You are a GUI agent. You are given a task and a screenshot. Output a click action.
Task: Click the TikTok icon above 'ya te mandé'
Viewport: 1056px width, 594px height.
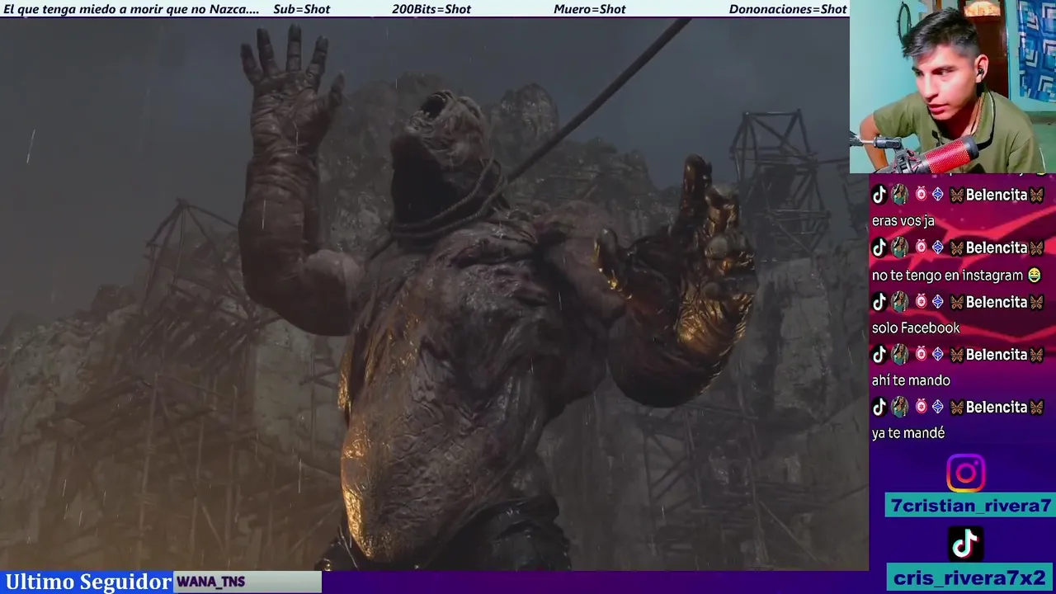click(x=879, y=407)
